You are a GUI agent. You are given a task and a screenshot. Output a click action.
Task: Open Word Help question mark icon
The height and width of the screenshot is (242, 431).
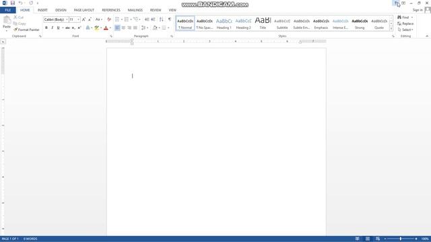[395, 3]
